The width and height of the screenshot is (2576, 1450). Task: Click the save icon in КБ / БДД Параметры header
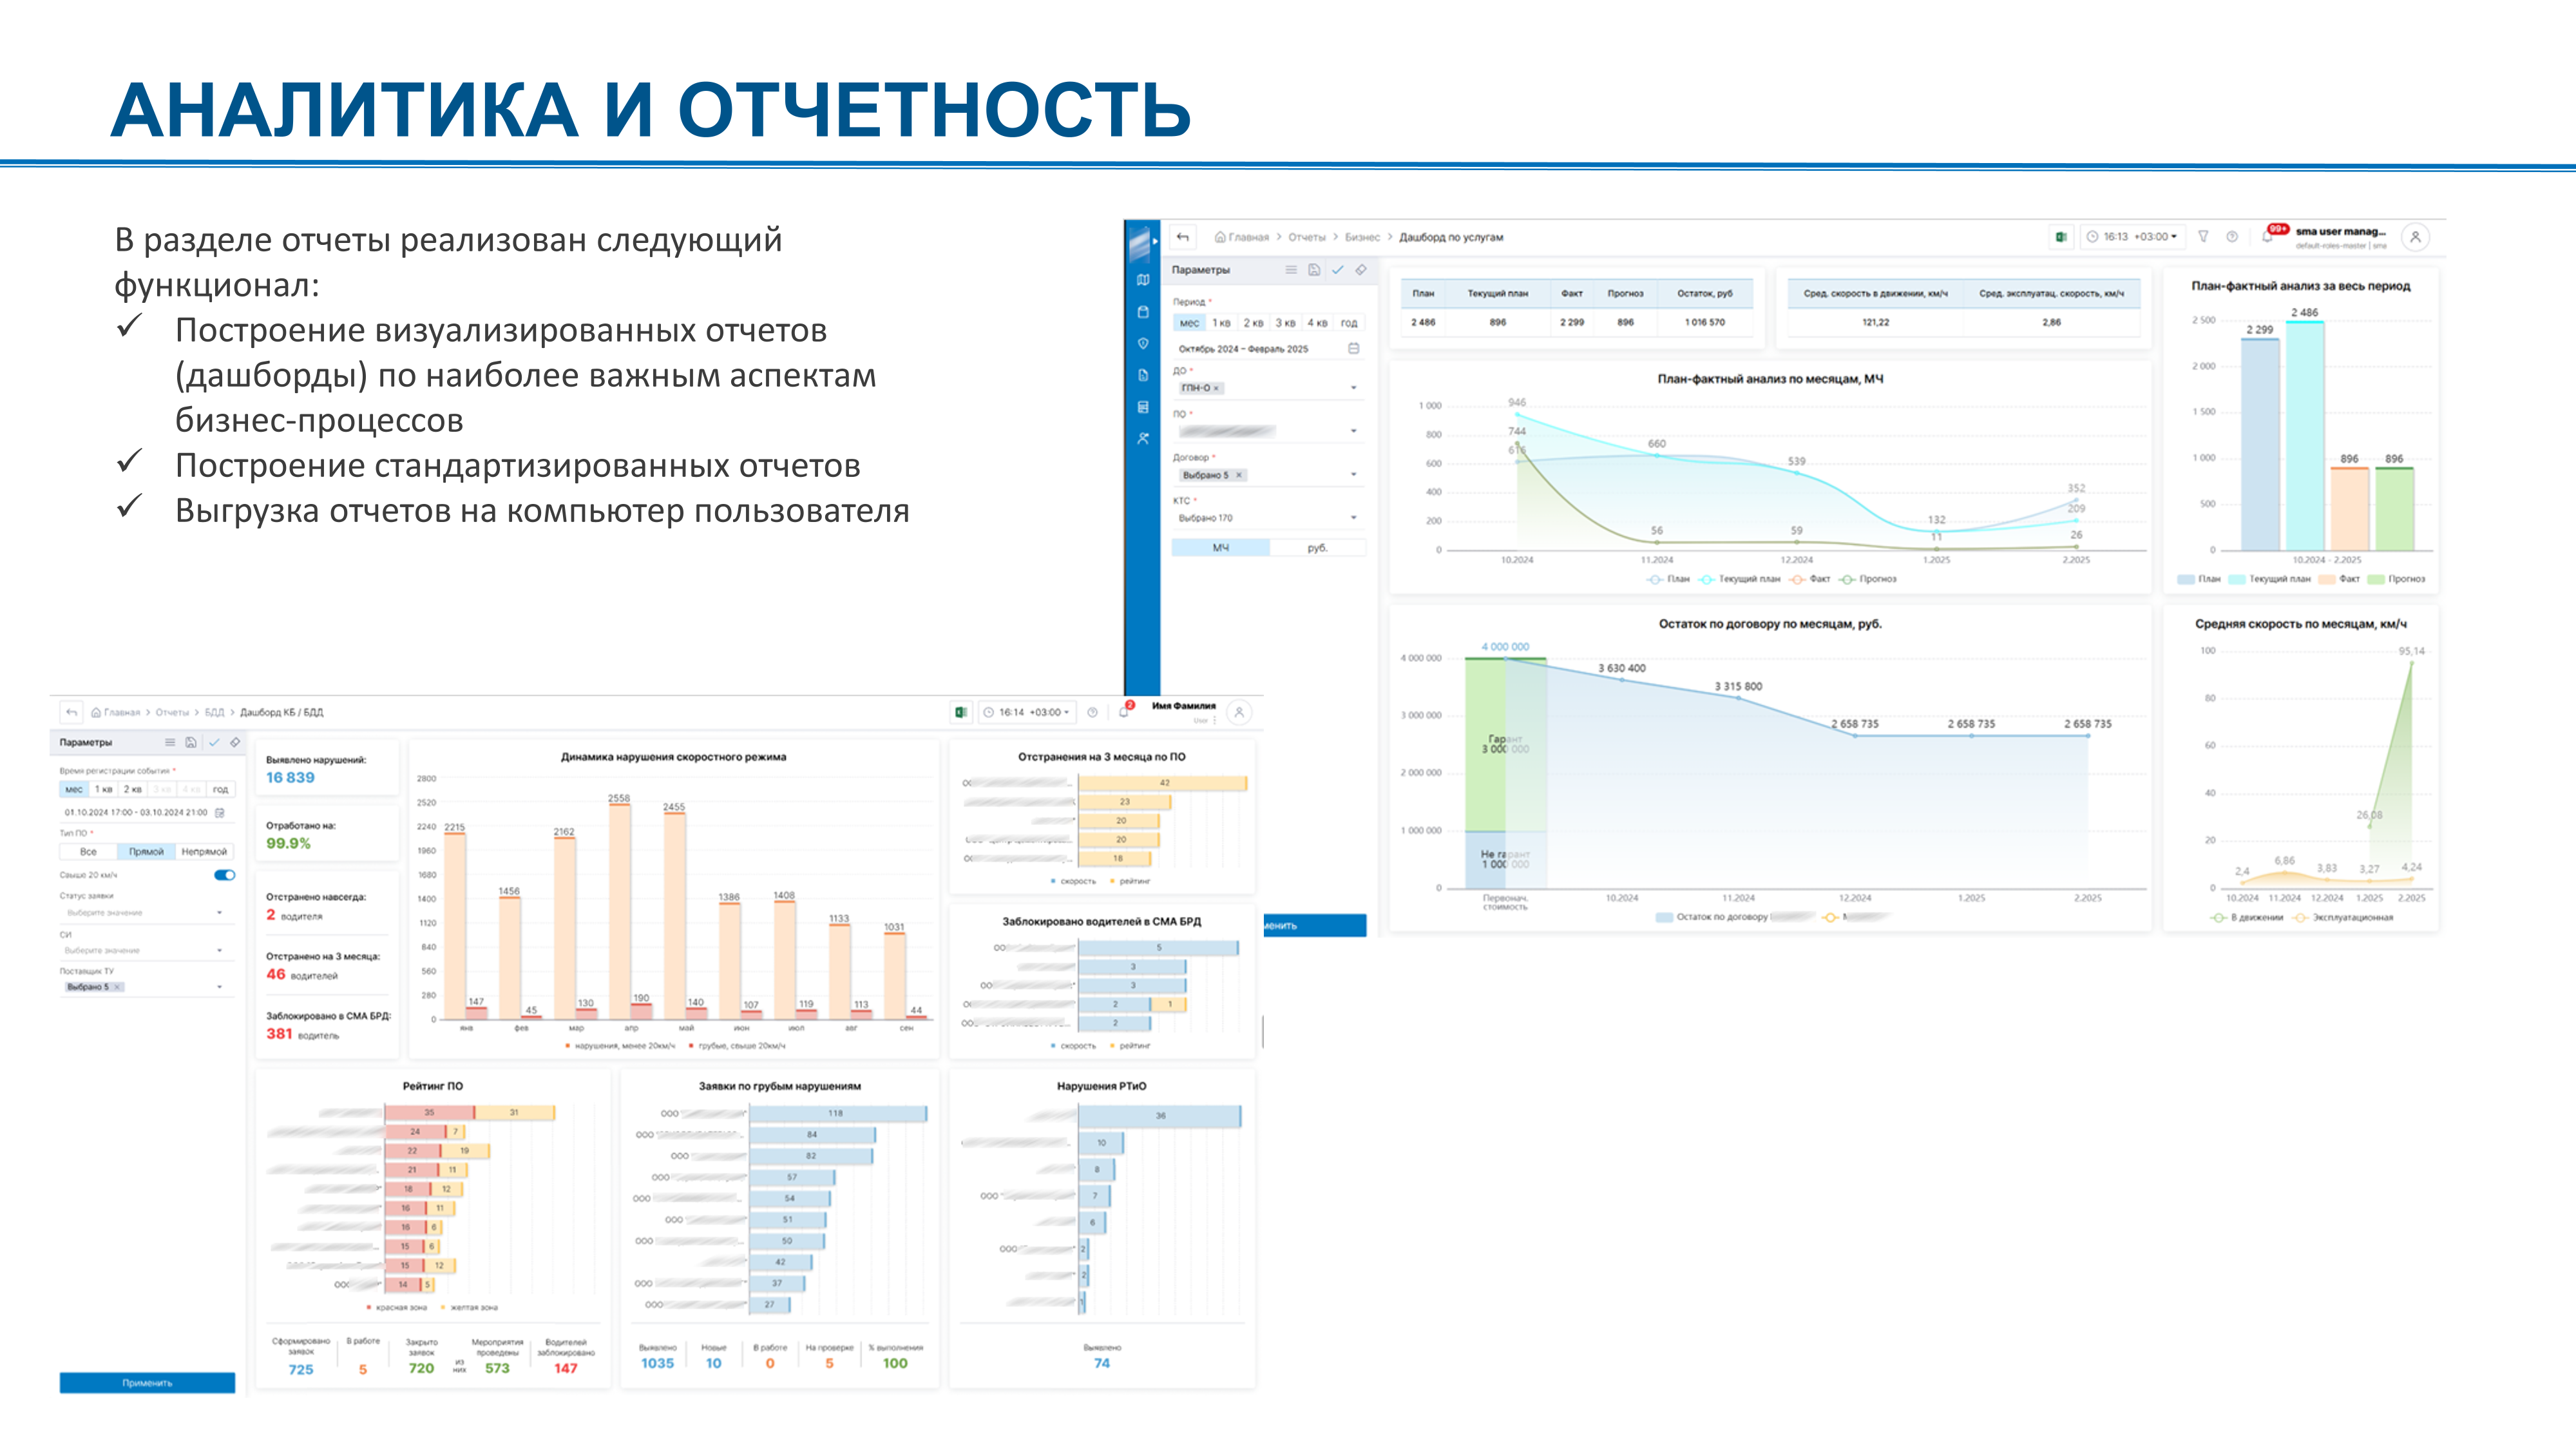(191, 742)
